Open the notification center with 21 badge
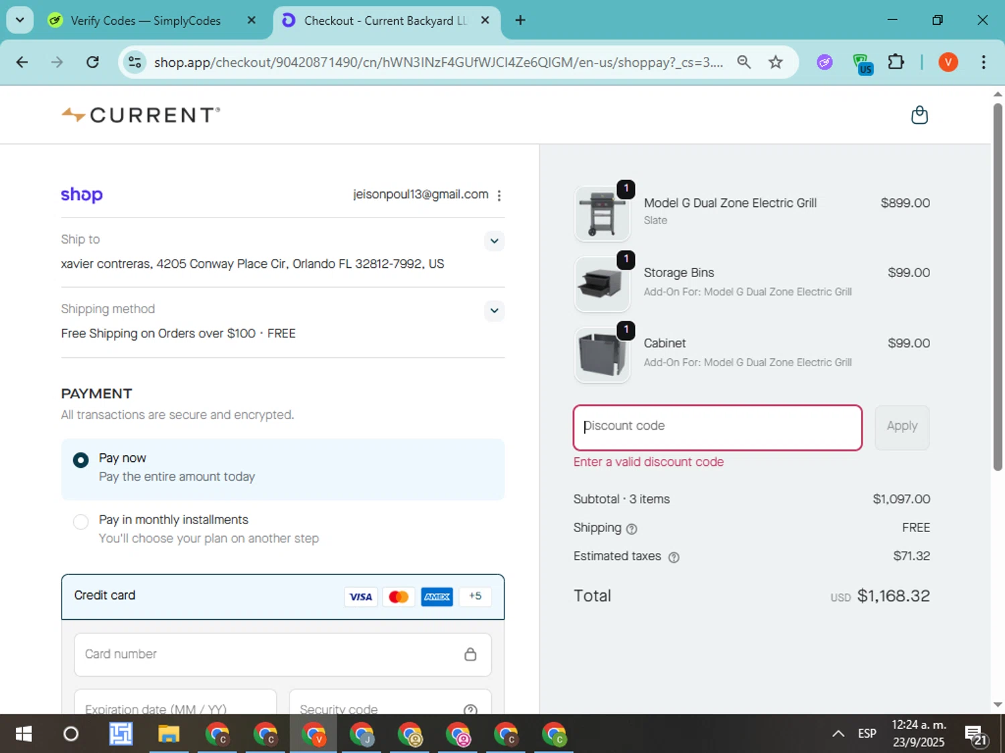This screenshot has height=753, width=1005. tap(976, 734)
